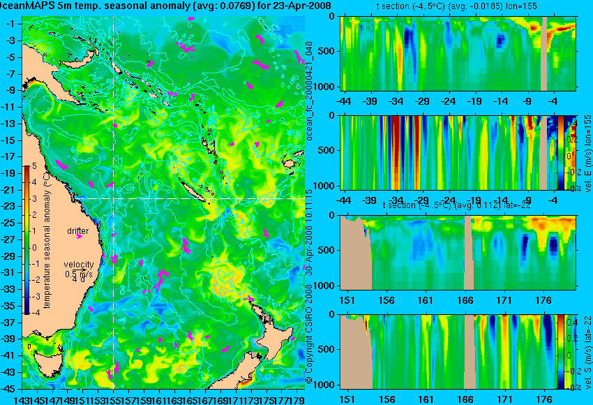Click the '0' tick on temperature color bar
Viewport: 593px width, 405px height.
pos(34,248)
